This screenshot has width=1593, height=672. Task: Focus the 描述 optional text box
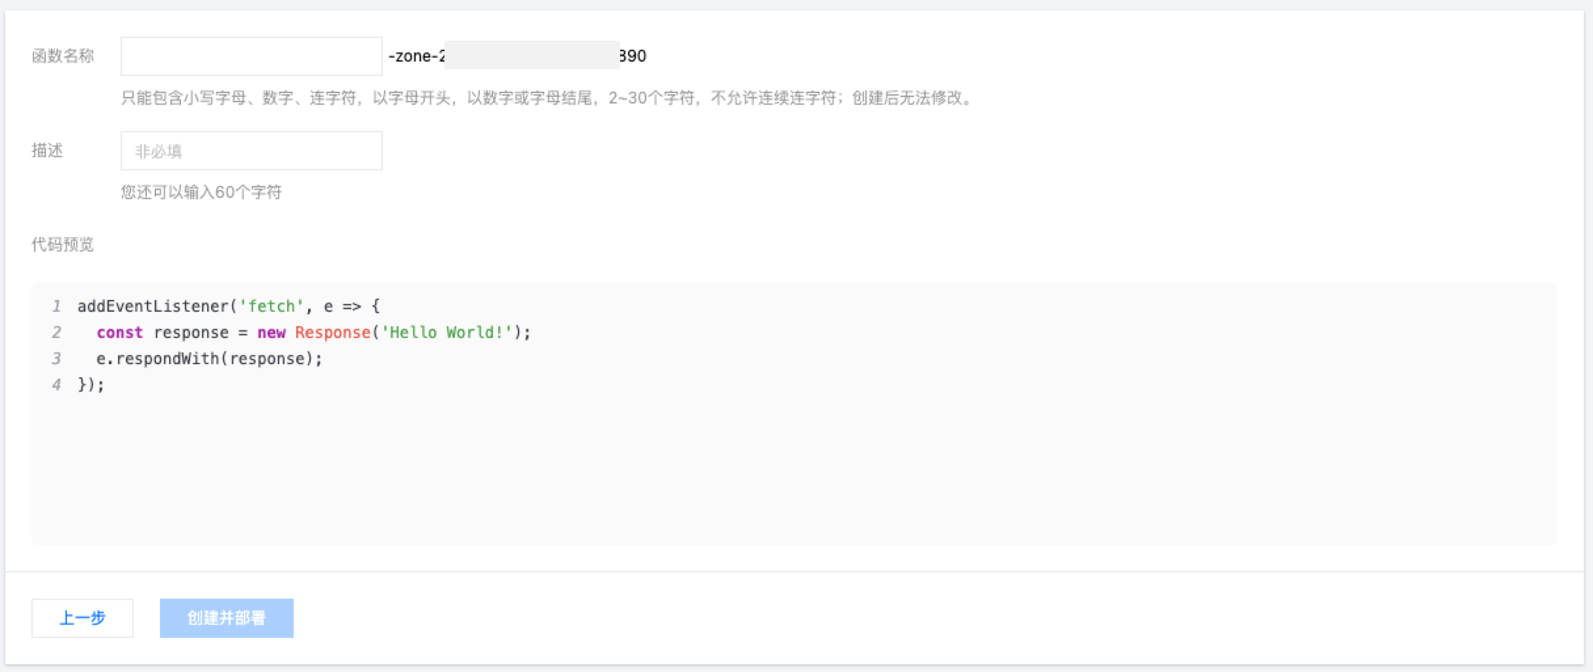[251, 151]
